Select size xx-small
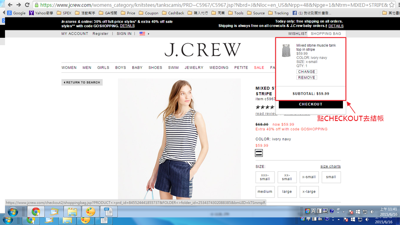400x225 pixels. coord(287,177)
